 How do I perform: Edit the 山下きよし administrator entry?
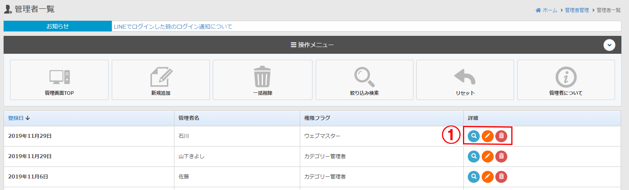point(487,157)
